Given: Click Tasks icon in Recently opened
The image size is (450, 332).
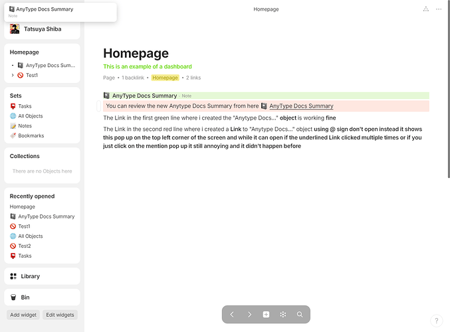Looking at the screenshot, I should pos(13,256).
